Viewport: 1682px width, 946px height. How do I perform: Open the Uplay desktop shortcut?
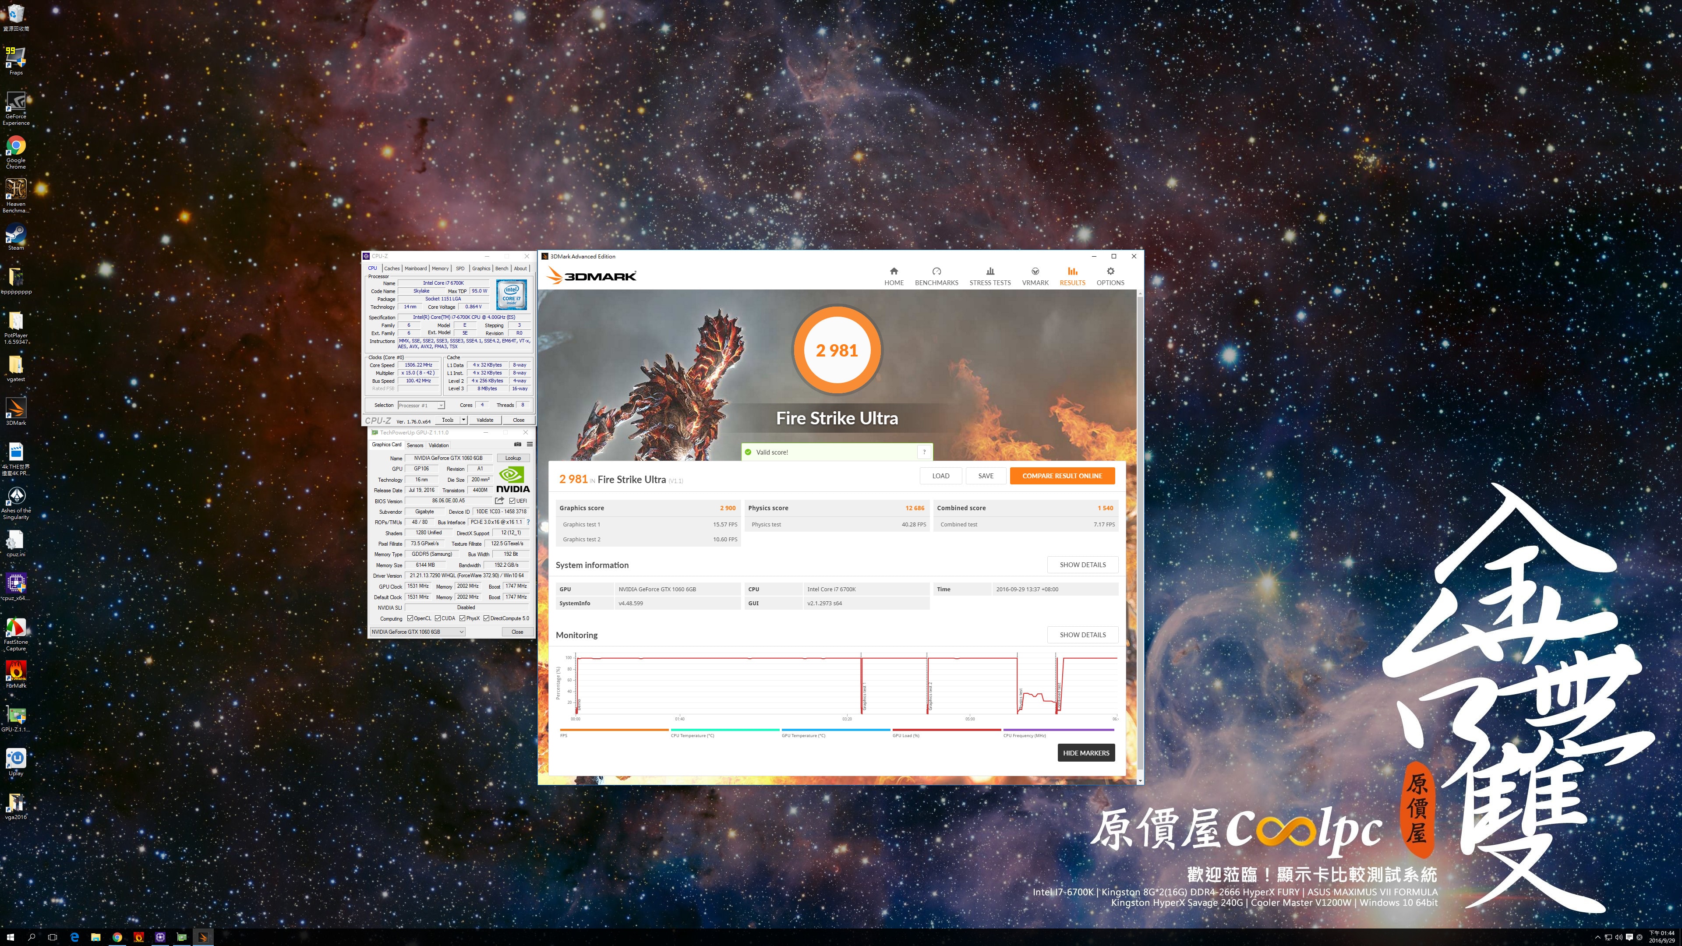click(16, 762)
